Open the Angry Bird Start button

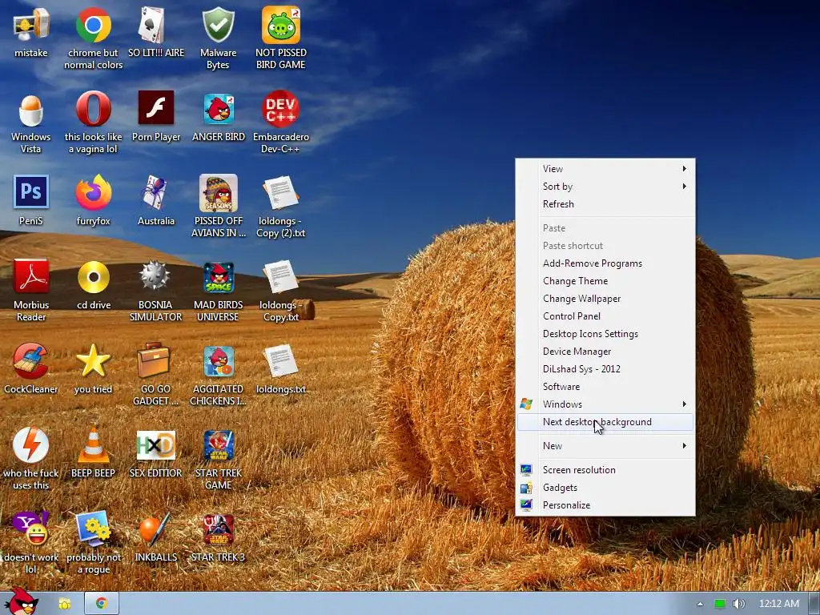(x=22, y=601)
